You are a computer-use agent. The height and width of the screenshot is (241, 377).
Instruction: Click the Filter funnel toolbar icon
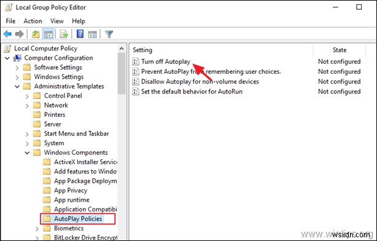[x=109, y=34]
